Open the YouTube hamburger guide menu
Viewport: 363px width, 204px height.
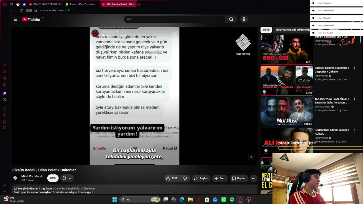click(x=15, y=19)
